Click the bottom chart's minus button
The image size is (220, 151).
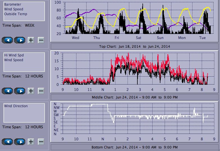[x=41, y=142]
